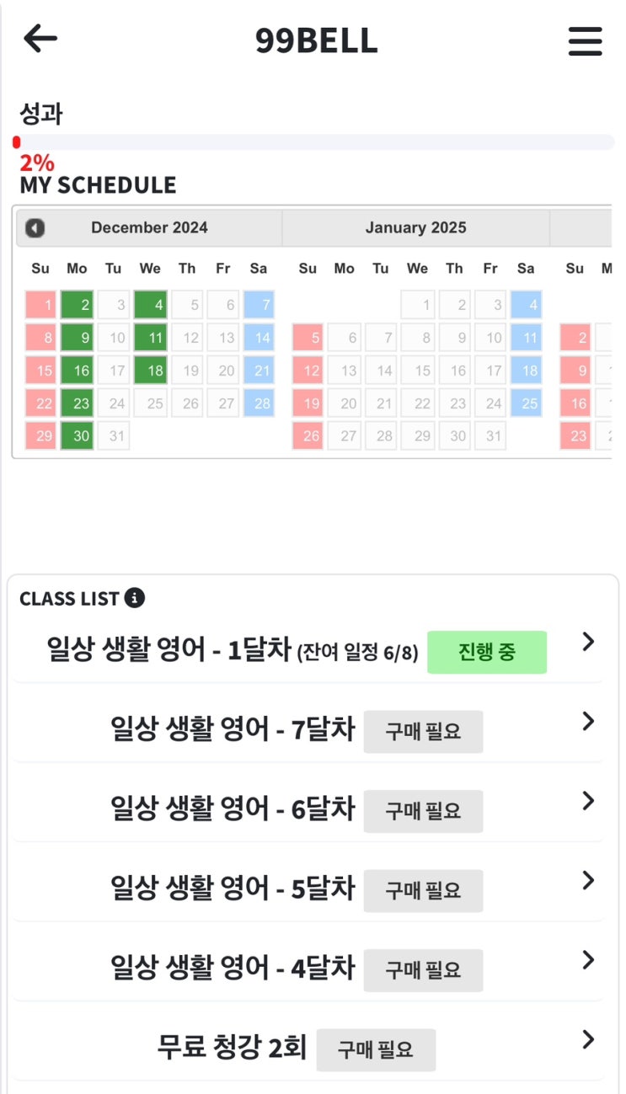Viewport: 626px width, 1094px height.
Task: Open the 5달차 class arrow
Action: tap(588, 881)
